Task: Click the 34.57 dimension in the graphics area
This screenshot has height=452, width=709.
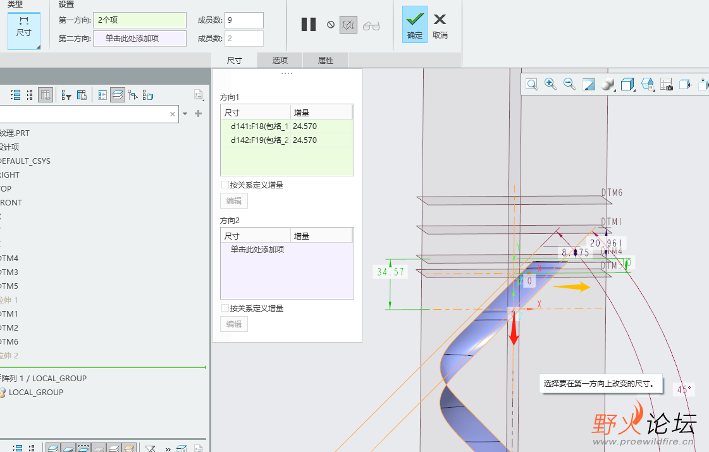Action: pos(390,272)
